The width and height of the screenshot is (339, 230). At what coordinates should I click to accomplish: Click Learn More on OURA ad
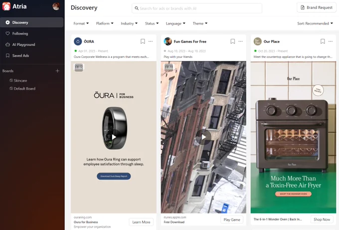[x=141, y=222]
